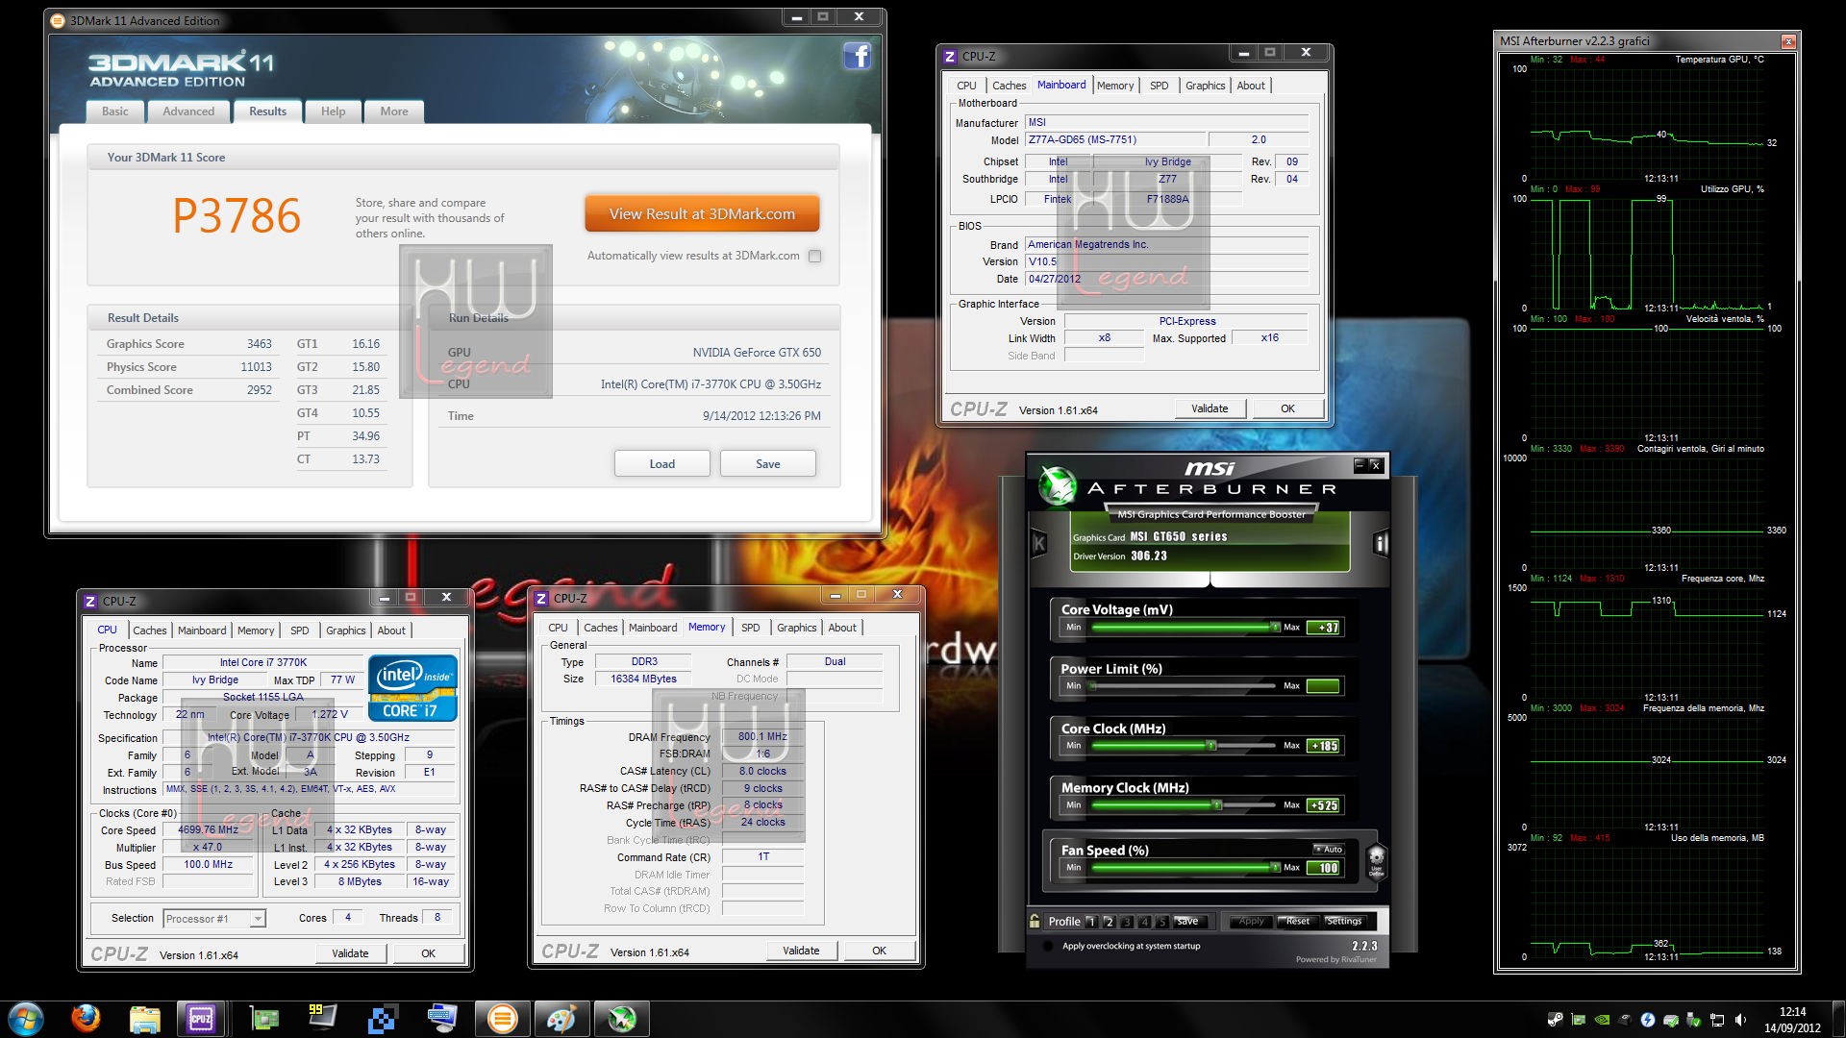Open SPD tab in Mainboard CPU-Z window
1846x1038 pixels.
coord(1160,86)
